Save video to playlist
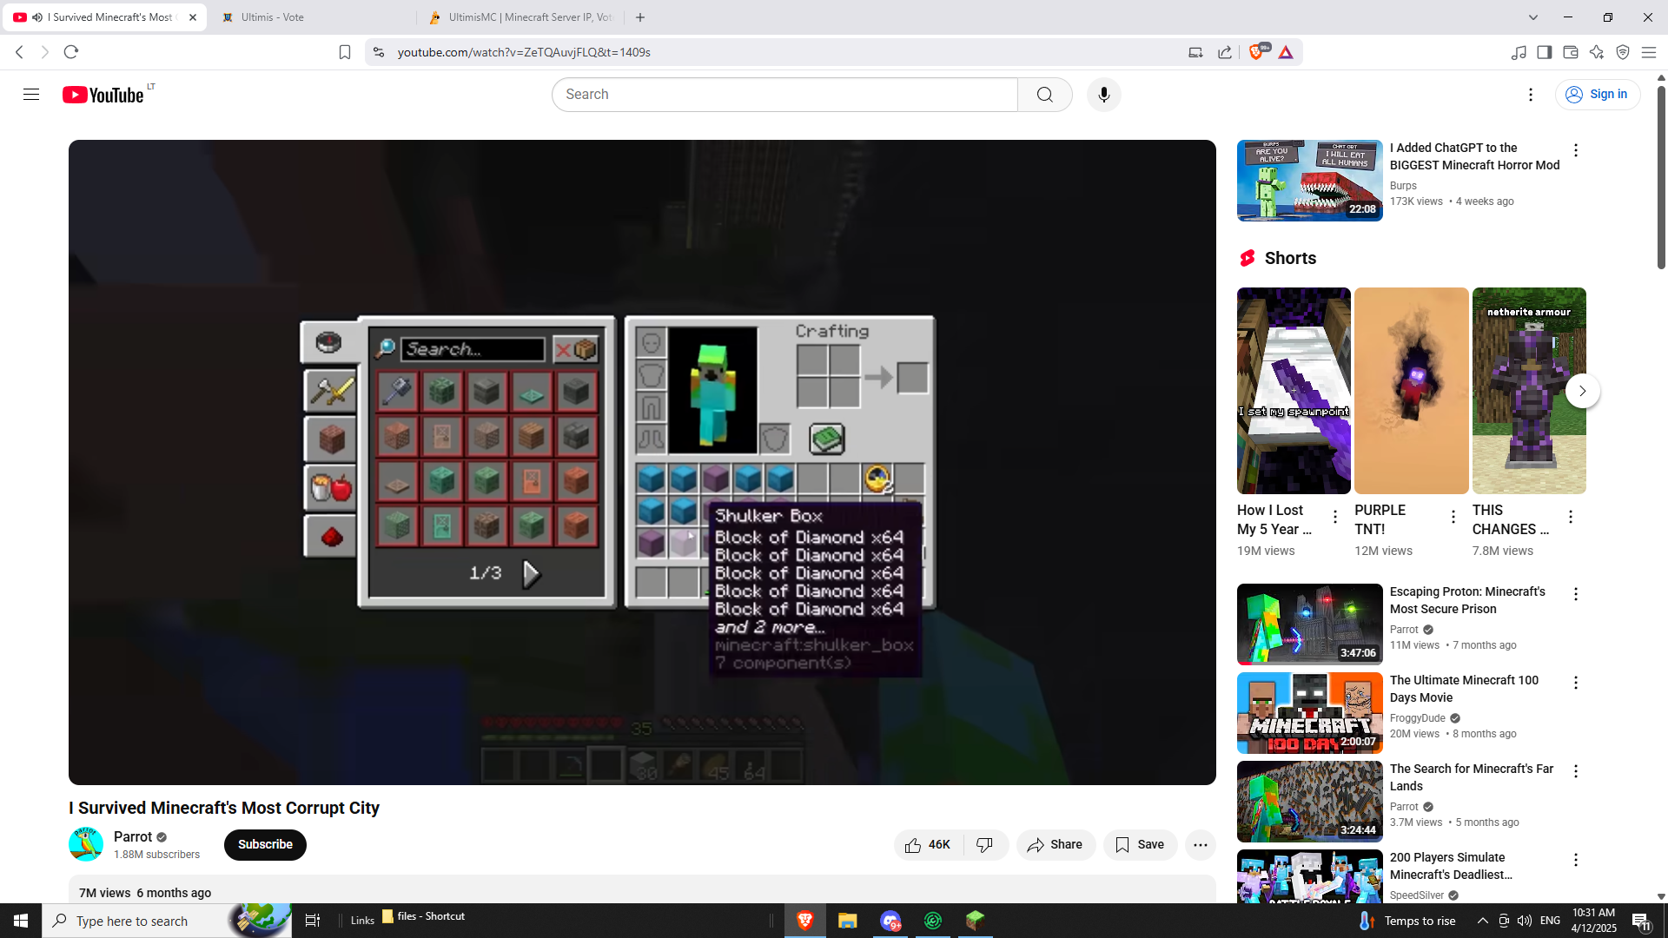This screenshot has height=938, width=1668. click(x=1140, y=844)
